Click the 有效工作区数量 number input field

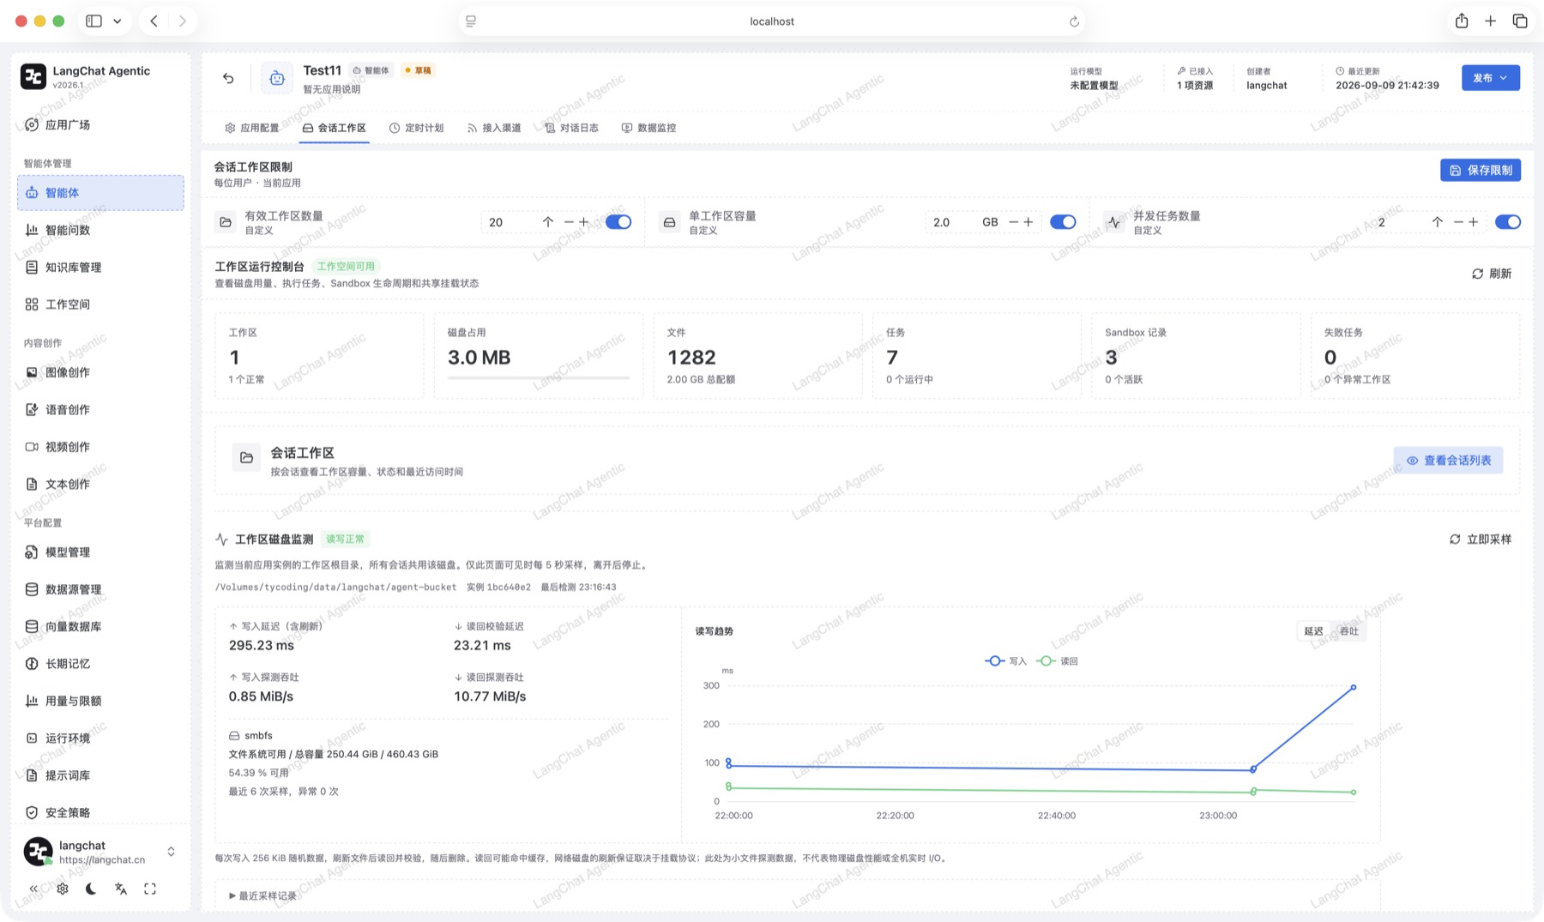(x=510, y=222)
